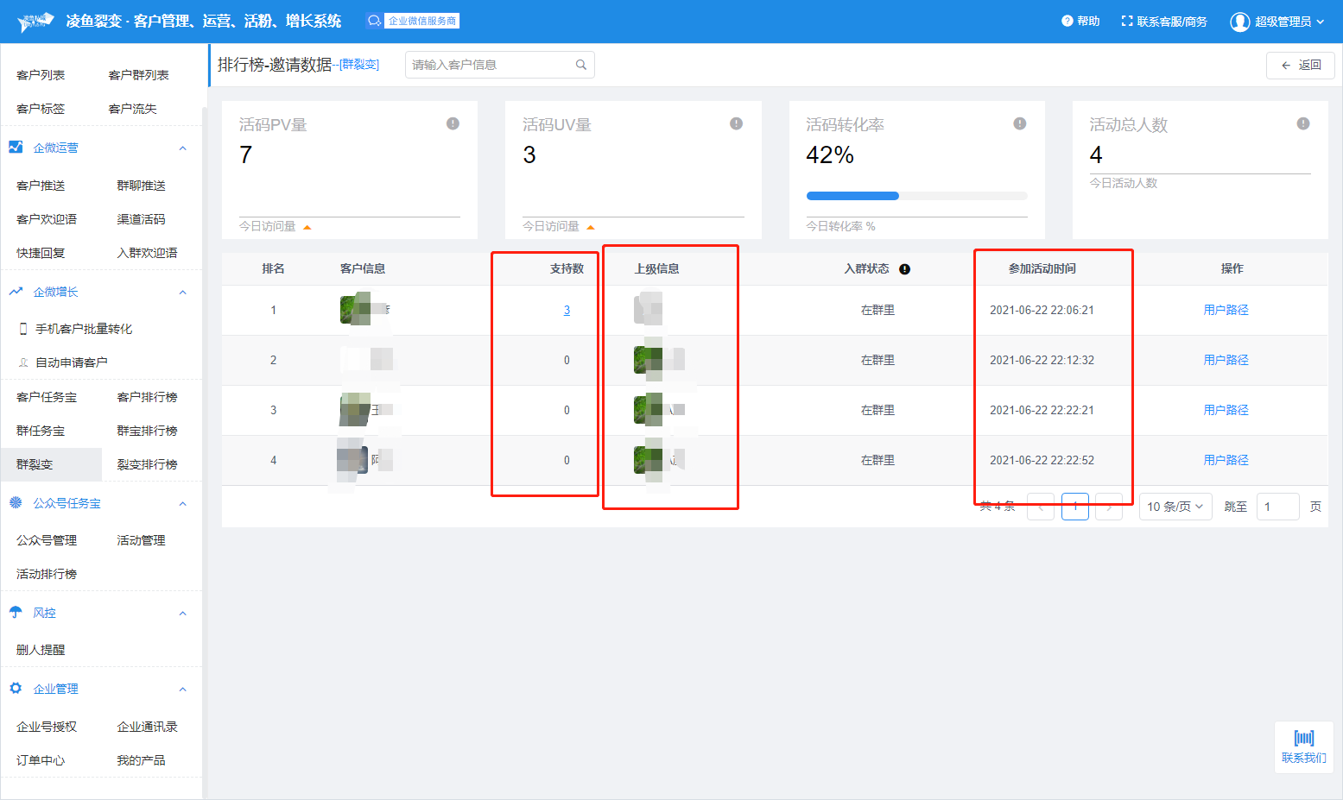Click the 联系我们 barcode icon
This screenshot has height=800, width=1343.
tap(1303, 738)
